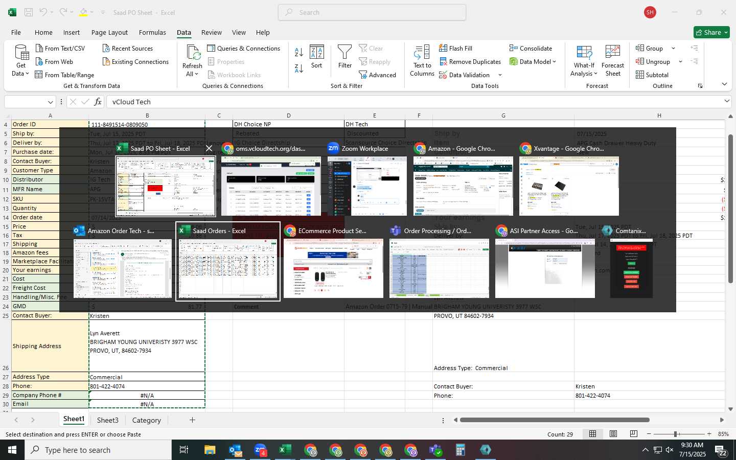Open Microsoft Teams from taskbar
736x460 pixels.
(435, 450)
